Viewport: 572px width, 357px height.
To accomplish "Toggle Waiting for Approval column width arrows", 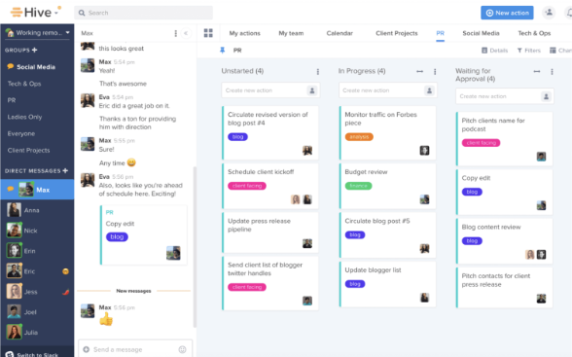I will [537, 71].
